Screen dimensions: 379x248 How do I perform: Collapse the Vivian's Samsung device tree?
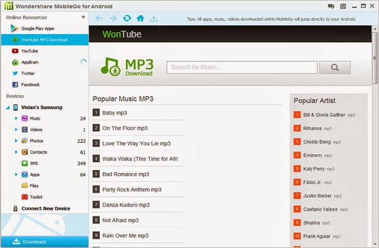pos(8,108)
